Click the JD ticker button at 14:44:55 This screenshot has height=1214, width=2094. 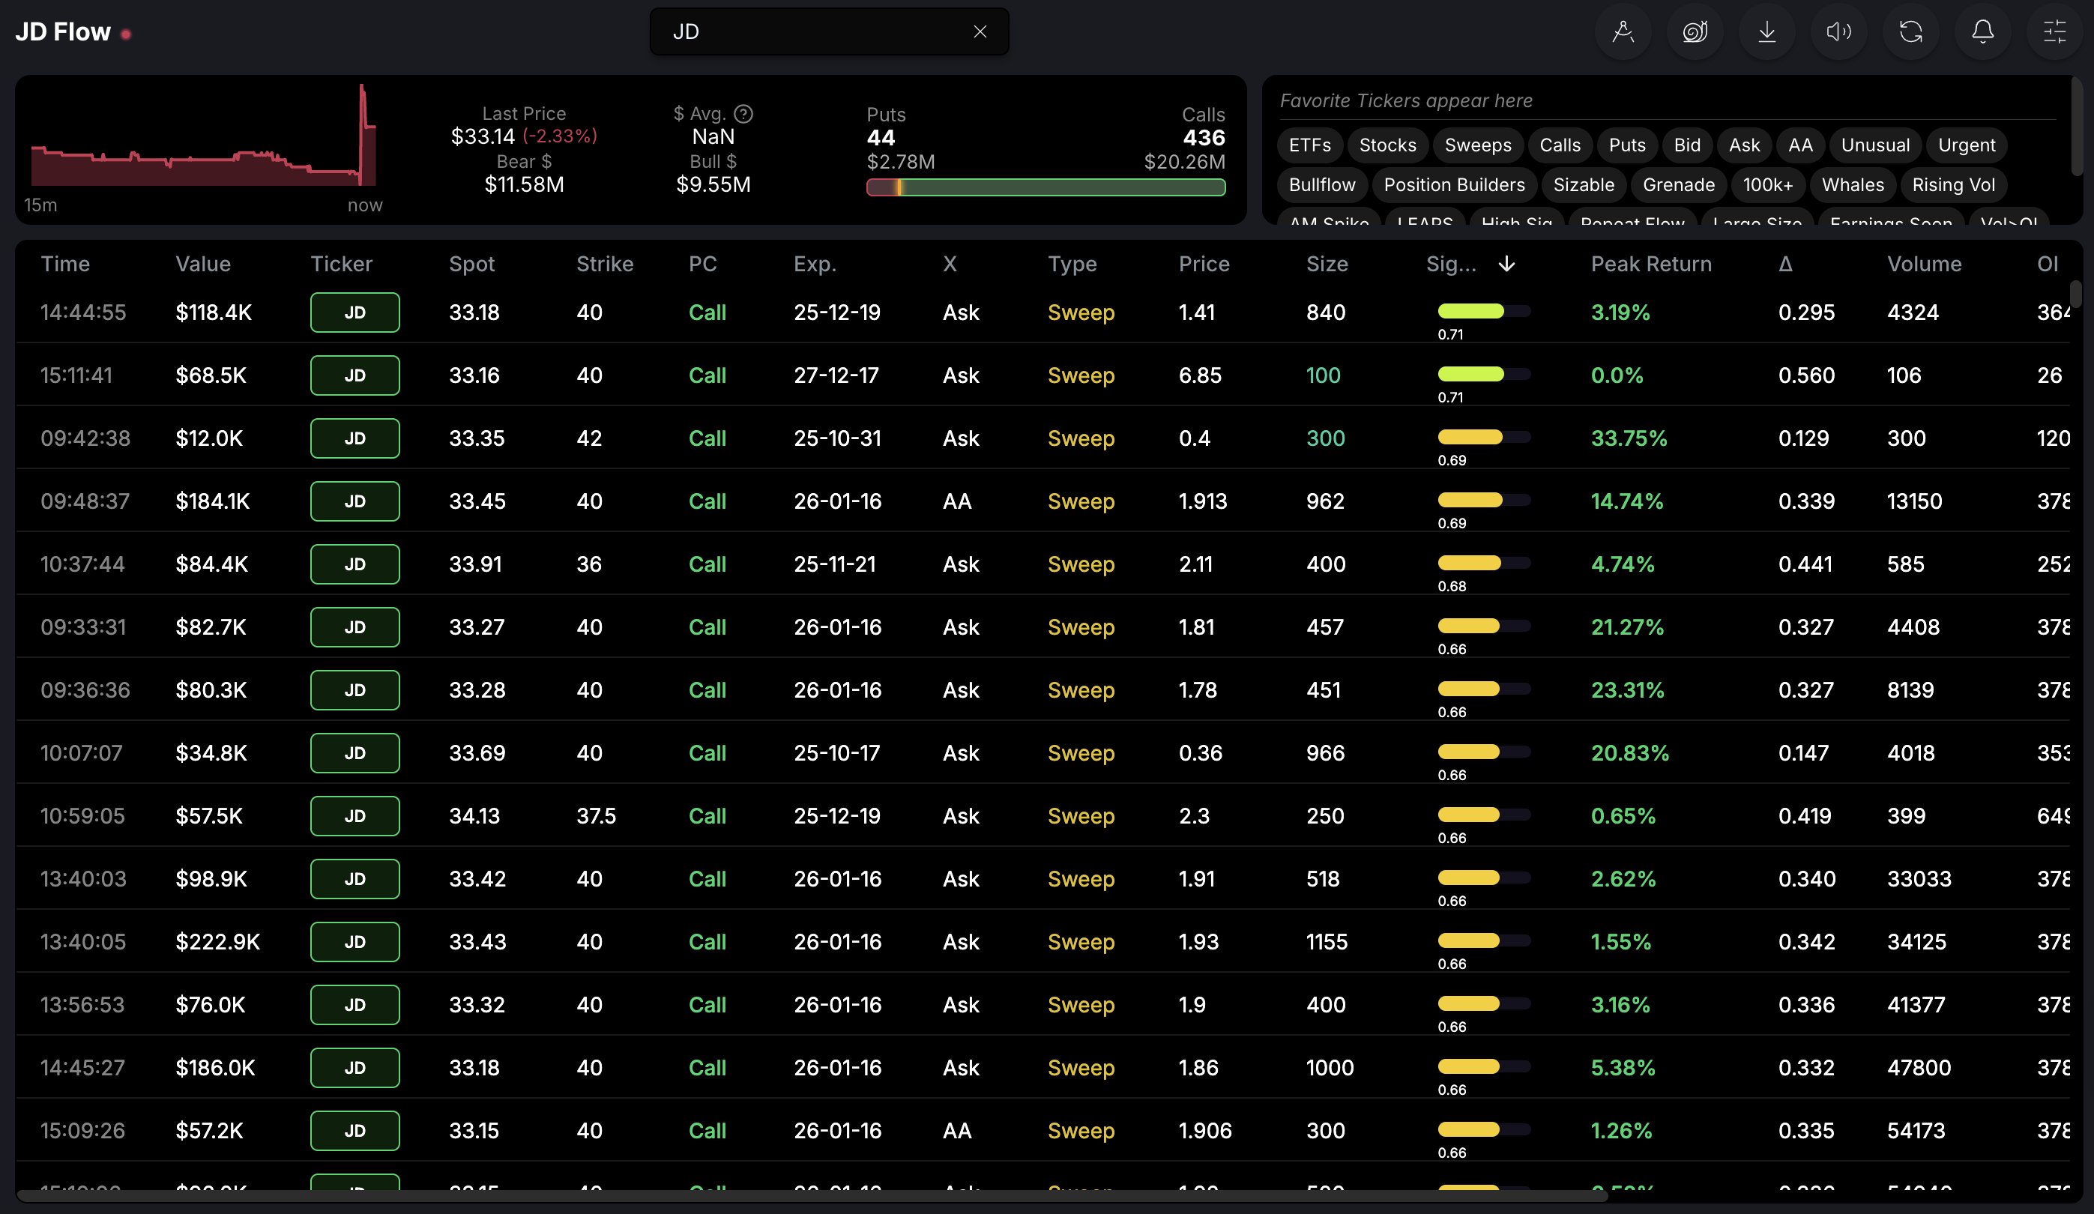click(x=354, y=312)
